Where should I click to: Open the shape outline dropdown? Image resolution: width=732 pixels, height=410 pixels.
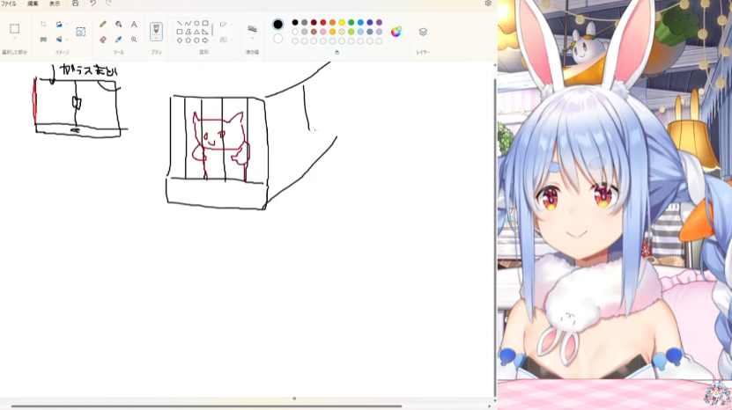click(x=225, y=25)
